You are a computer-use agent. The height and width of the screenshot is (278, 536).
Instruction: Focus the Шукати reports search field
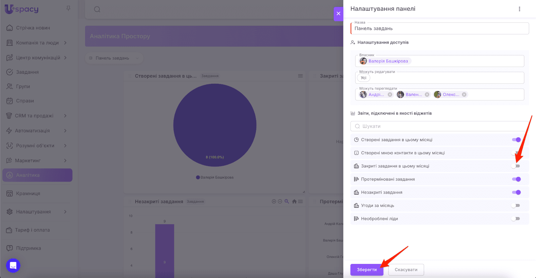440,126
